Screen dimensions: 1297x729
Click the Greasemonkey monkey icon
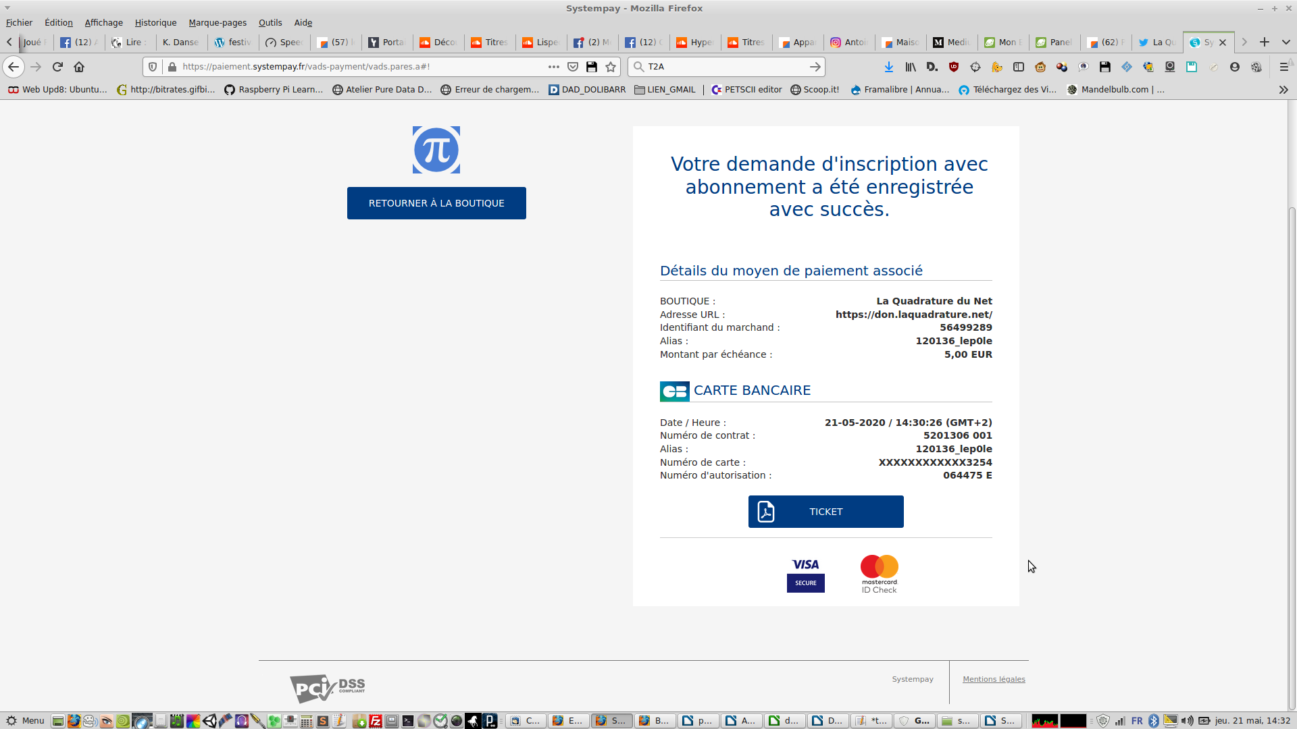(1040, 67)
